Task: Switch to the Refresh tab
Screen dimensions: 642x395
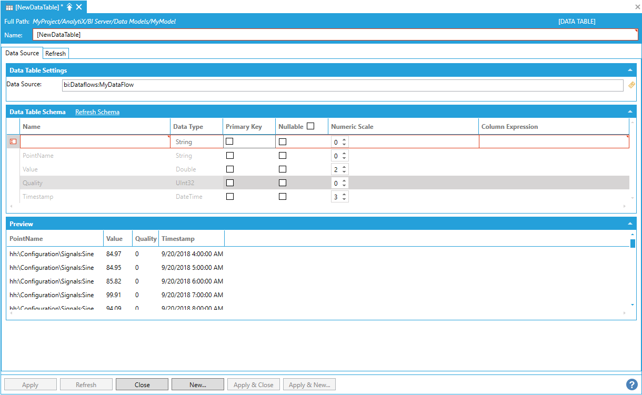Action: tap(55, 54)
